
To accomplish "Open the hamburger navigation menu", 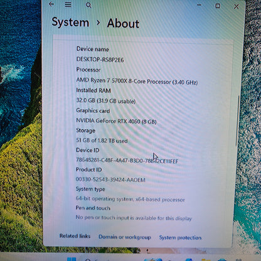I will (x=68, y=4).
